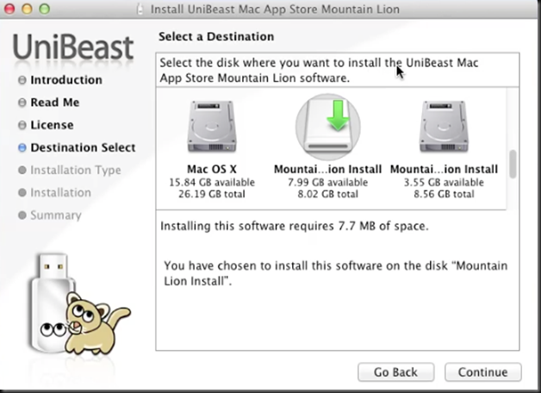Select the Mac OS X disk icon
This screenshot has width=541, height=393.
point(212,128)
